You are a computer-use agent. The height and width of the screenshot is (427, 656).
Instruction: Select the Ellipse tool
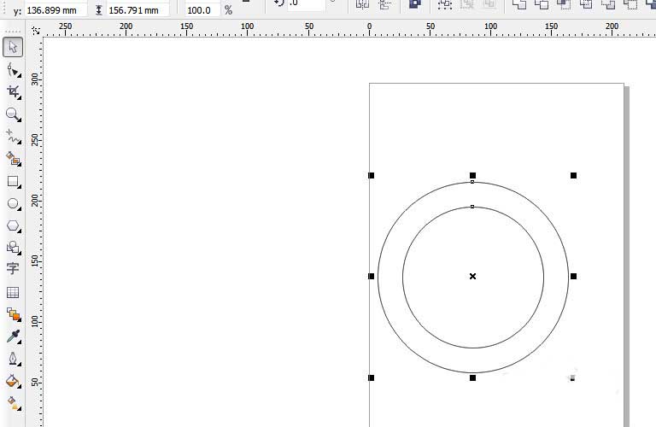pos(13,204)
